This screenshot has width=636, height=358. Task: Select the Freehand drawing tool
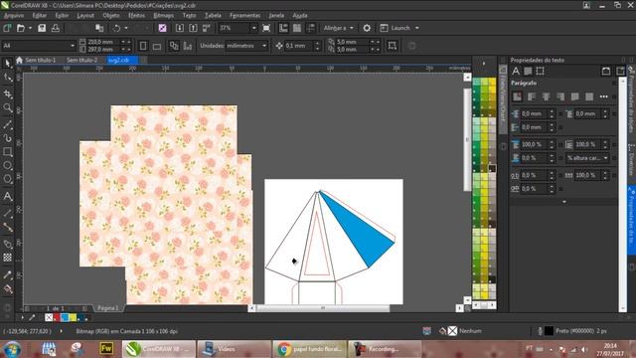click(7, 124)
